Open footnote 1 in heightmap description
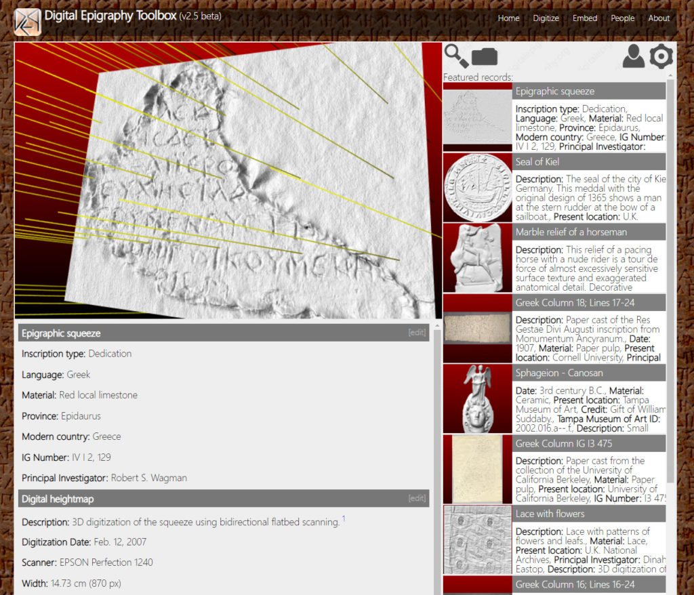 344,519
